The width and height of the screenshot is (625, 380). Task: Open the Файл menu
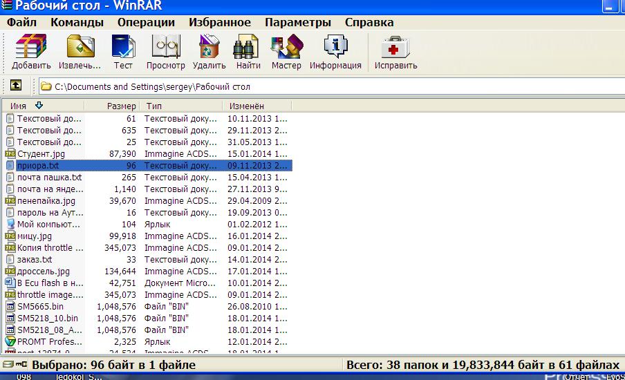(x=21, y=22)
